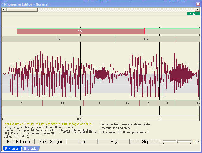Click the 'File: gman_riseshine_work.wav' line
Image resolution: width=202 pixels, height=153 pixels.
point(38,127)
